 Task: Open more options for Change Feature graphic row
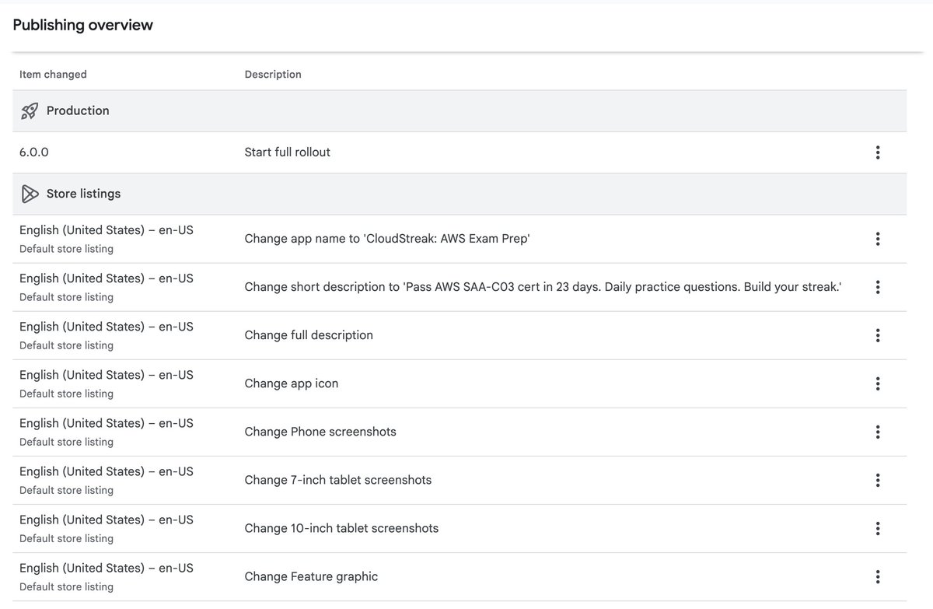coord(877,576)
